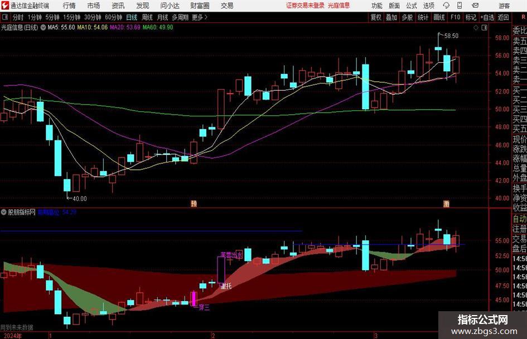Click the green MA60: 49.90 label

point(158,27)
